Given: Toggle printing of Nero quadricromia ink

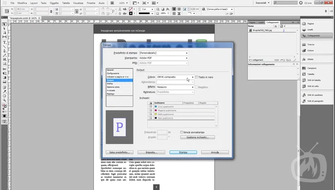Looking at the screenshot, I should click(x=150, y=118).
